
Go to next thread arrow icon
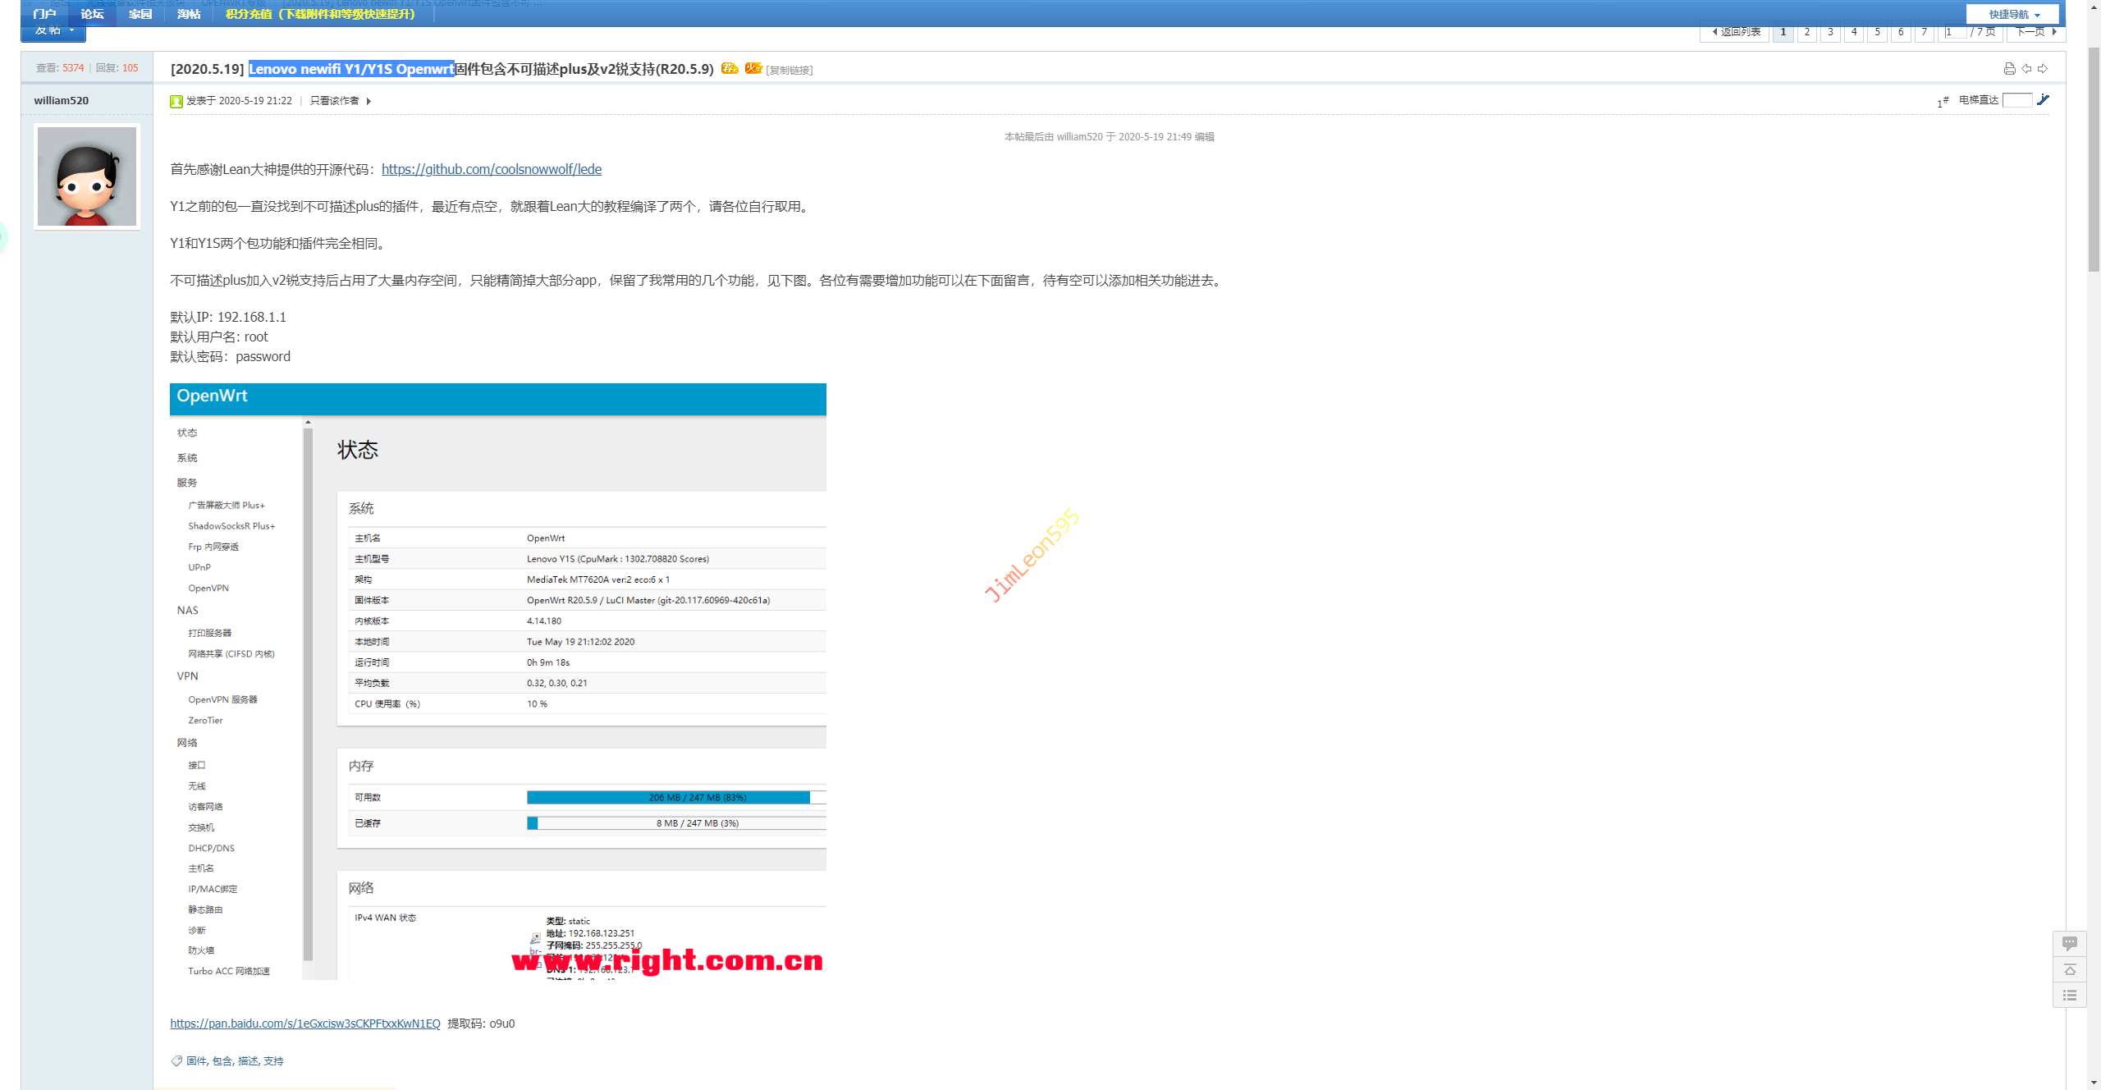2043,69
